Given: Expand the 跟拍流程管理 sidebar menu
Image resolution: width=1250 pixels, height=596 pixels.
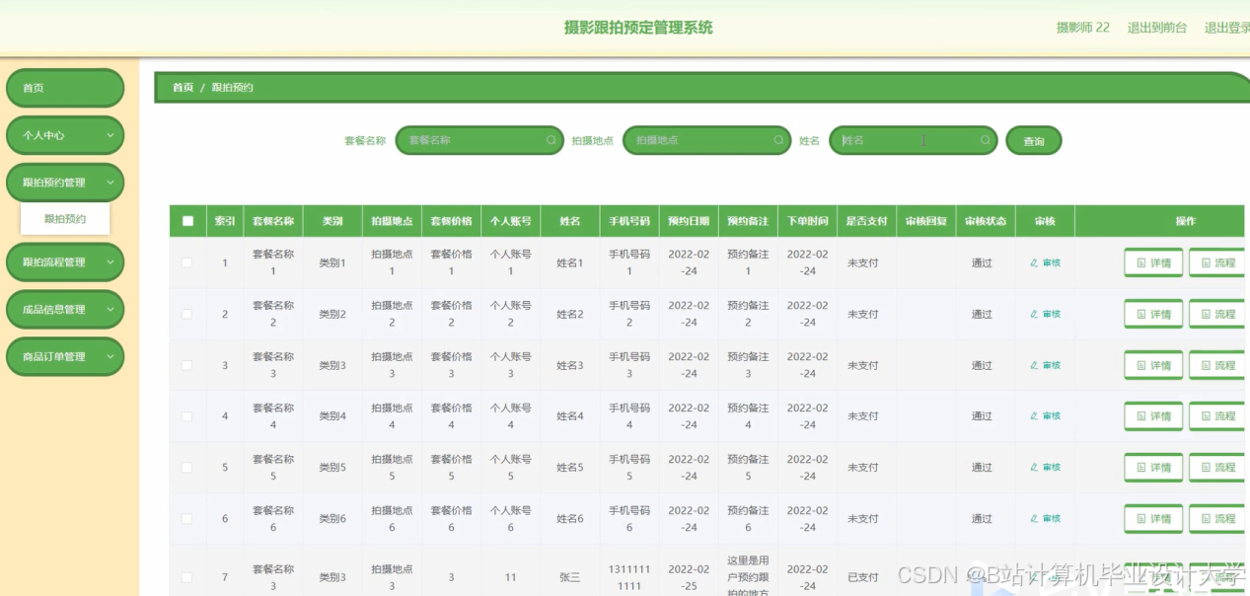Looking at the screenshot, I should (x=65, y=262).
